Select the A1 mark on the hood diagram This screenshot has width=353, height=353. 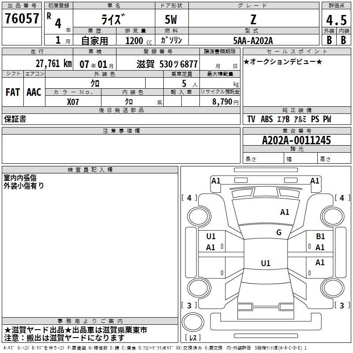285,212
